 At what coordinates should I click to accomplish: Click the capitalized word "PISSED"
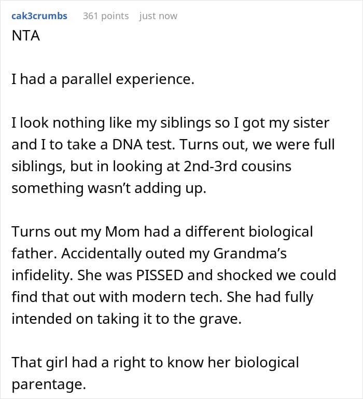point(160,276)
